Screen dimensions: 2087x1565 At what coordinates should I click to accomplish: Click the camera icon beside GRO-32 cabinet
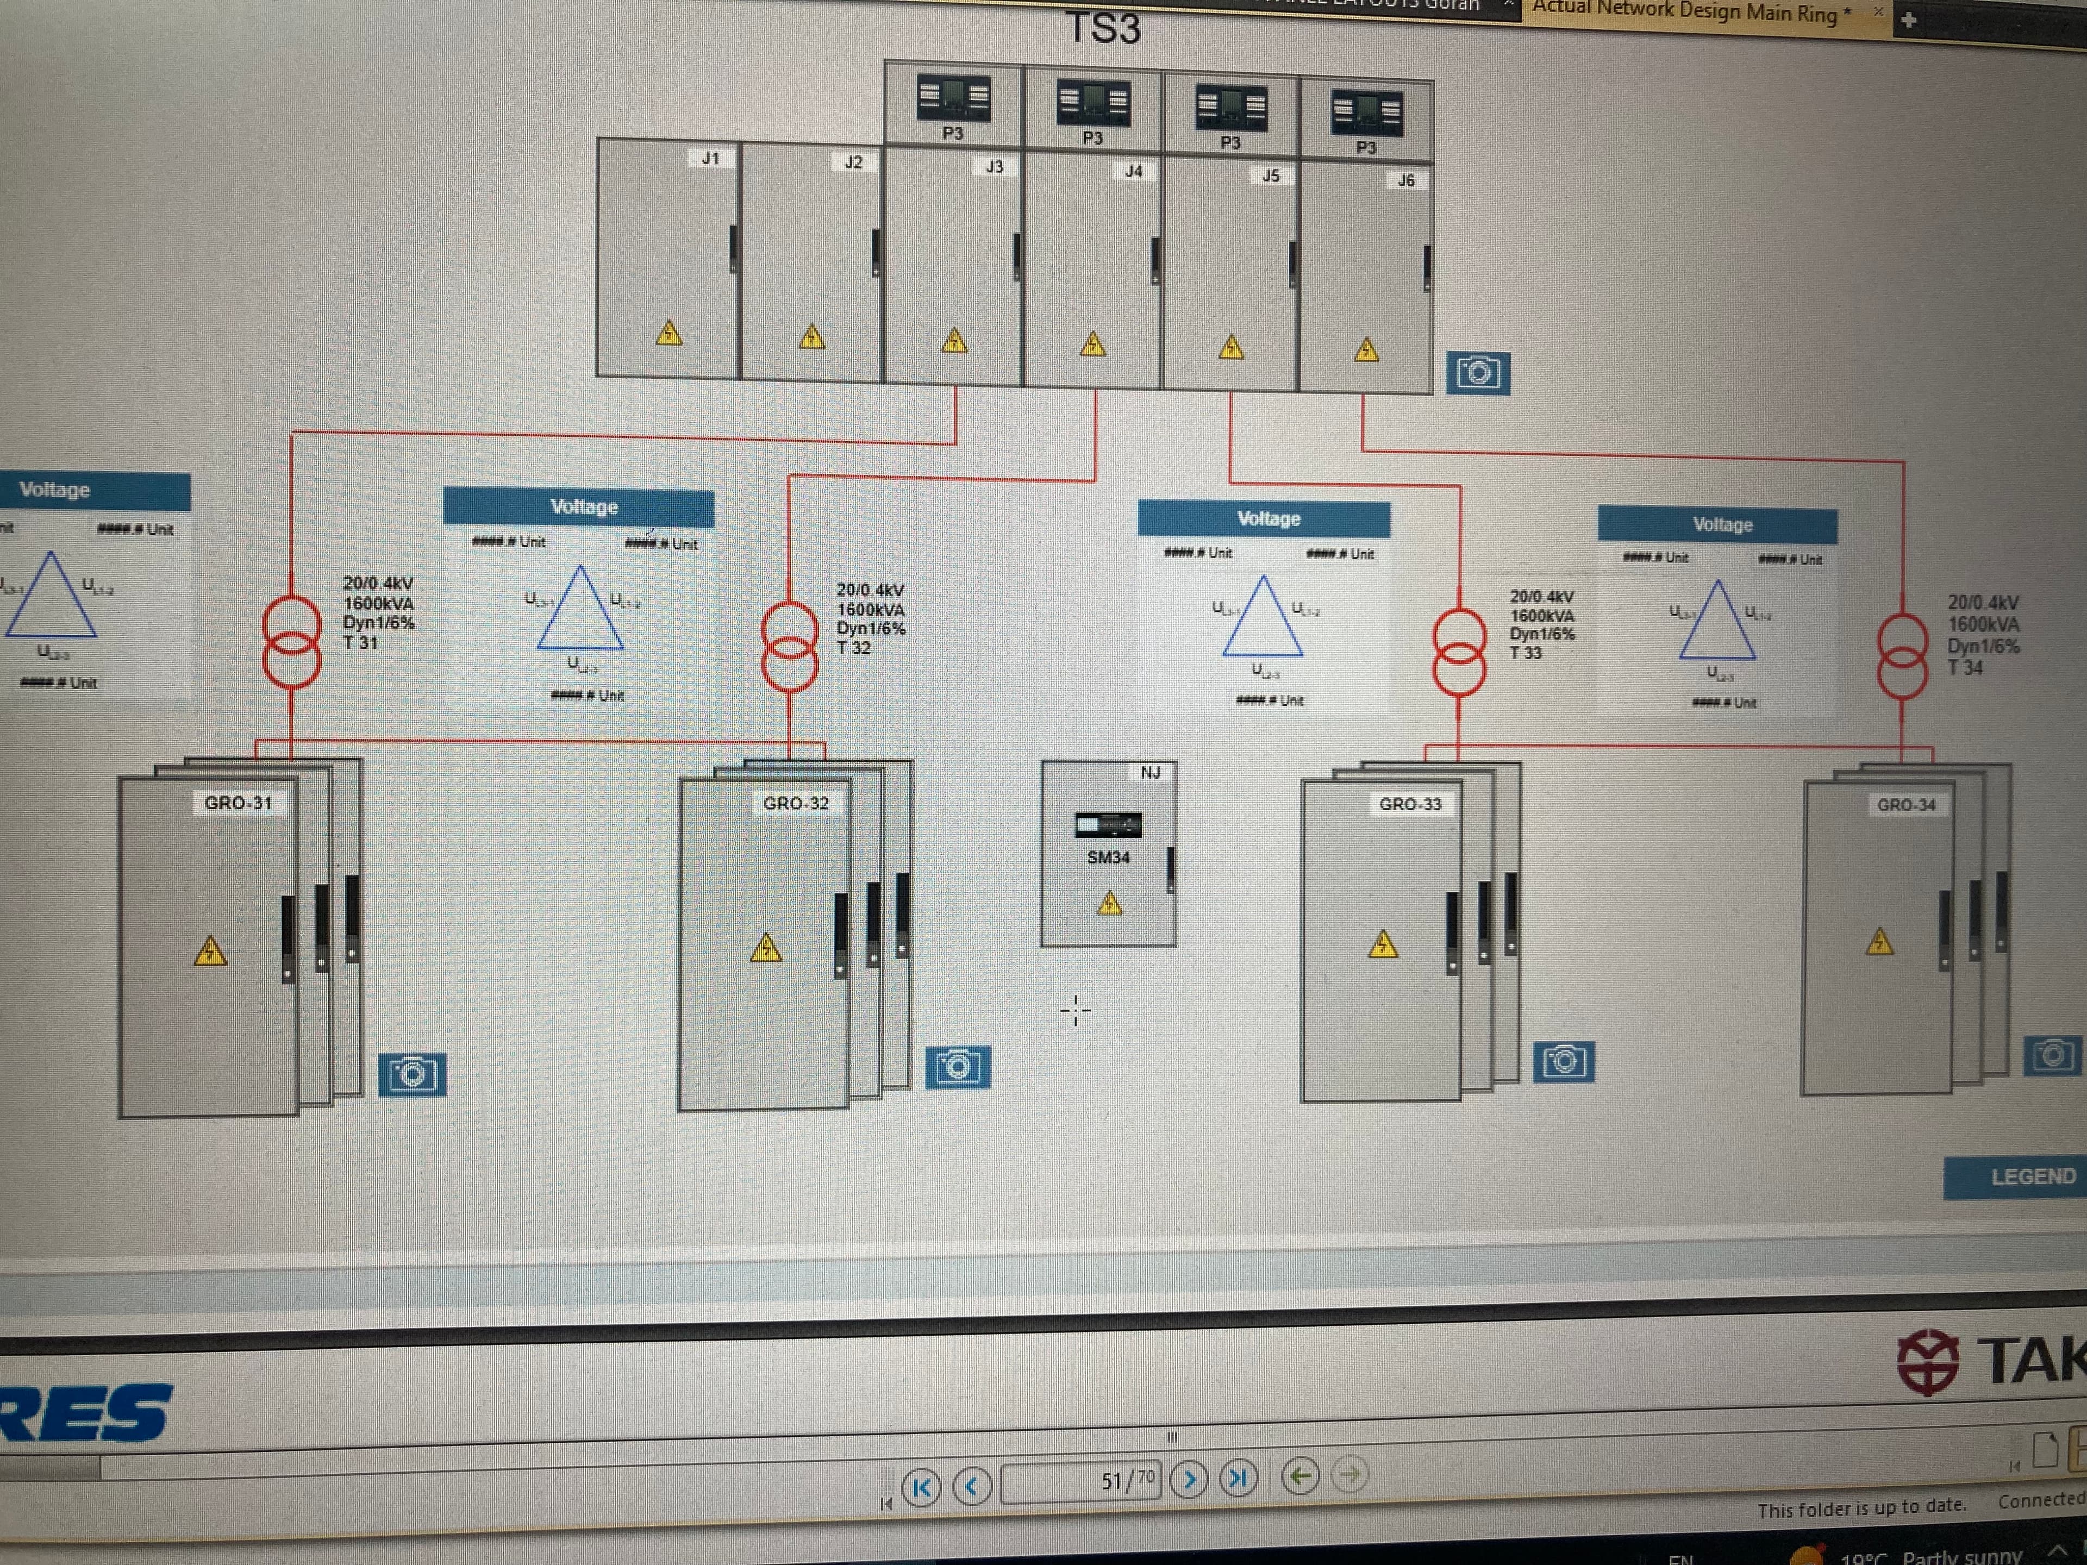pyautogui.click(x=958, y=1067)
